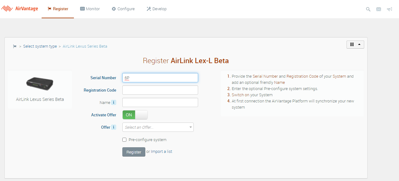Screen dimensions: 399x181
Task: Click the Offer info icon
Action: tap(114, 127)
